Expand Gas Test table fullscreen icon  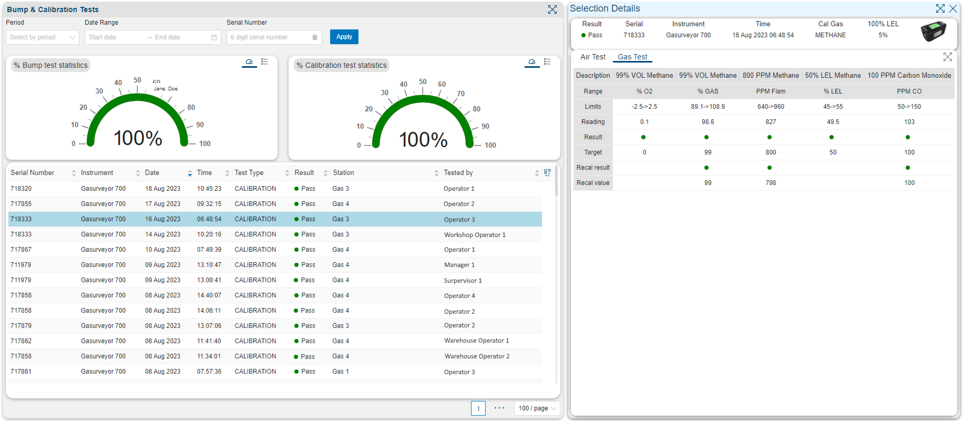947,57
